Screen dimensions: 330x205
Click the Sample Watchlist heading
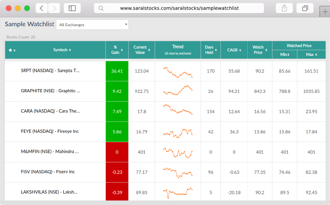[29, 24]
